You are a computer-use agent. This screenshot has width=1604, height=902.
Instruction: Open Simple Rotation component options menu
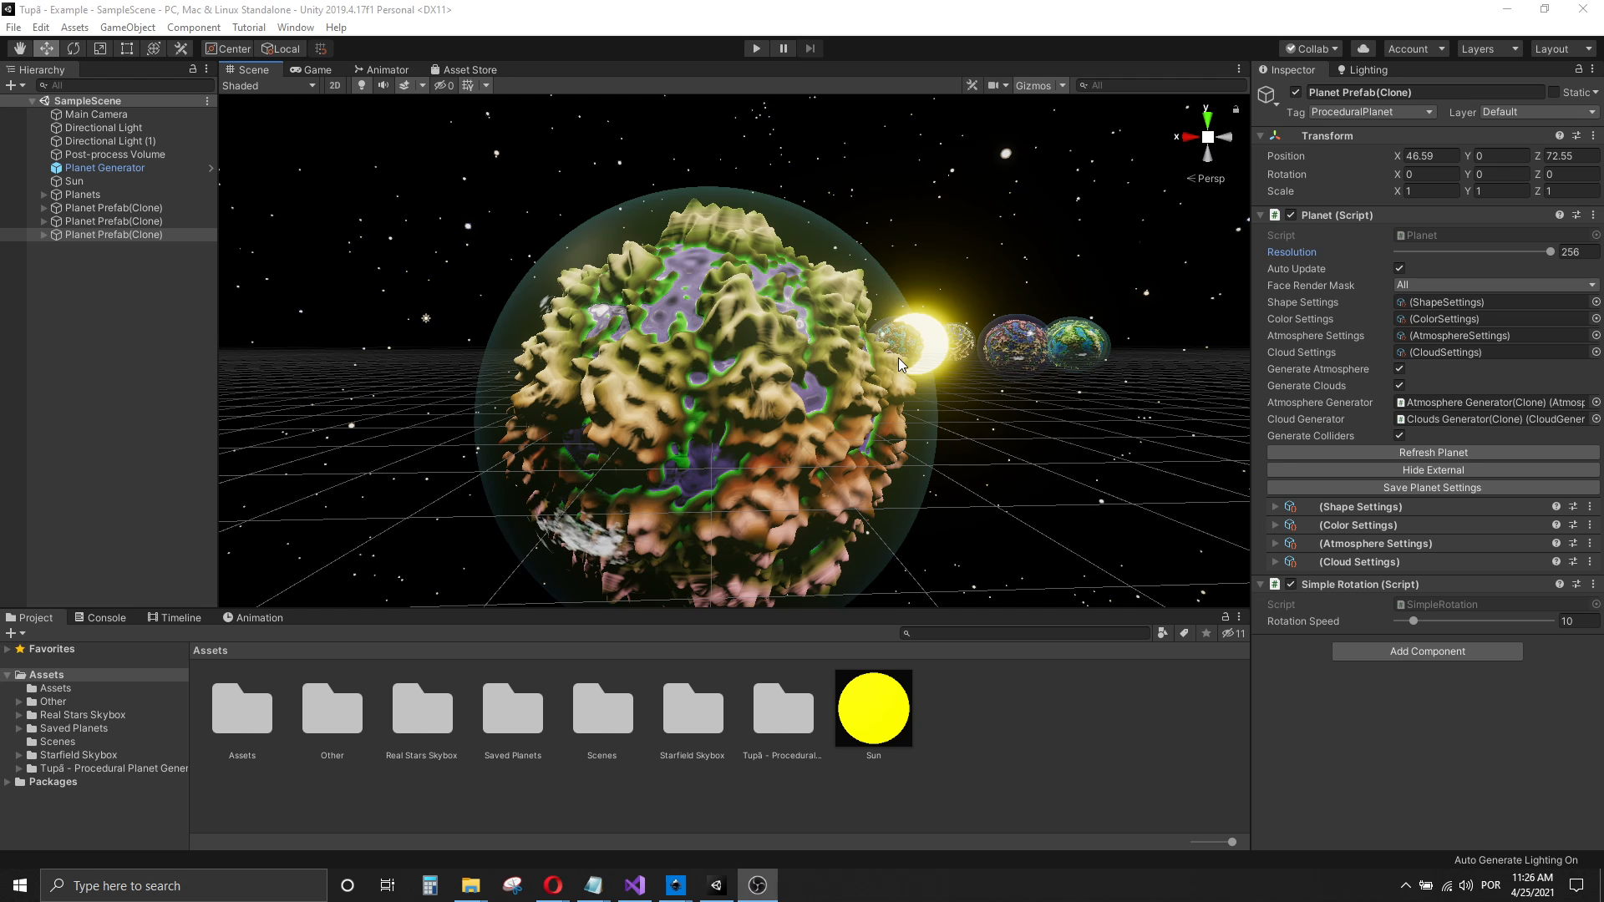click(1592, 584)
